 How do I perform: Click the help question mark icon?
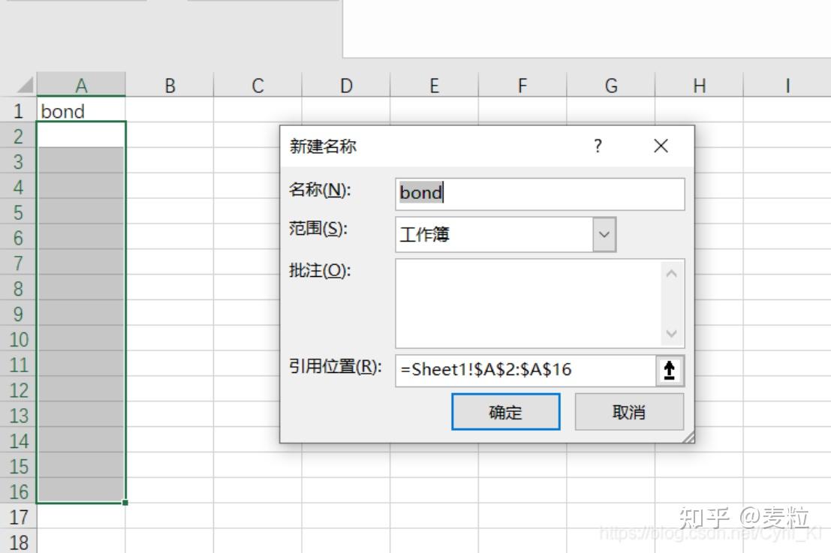(597, 146)
